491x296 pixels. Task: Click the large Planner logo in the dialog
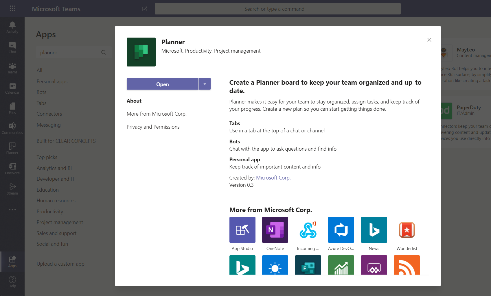[x=141, y=52]
